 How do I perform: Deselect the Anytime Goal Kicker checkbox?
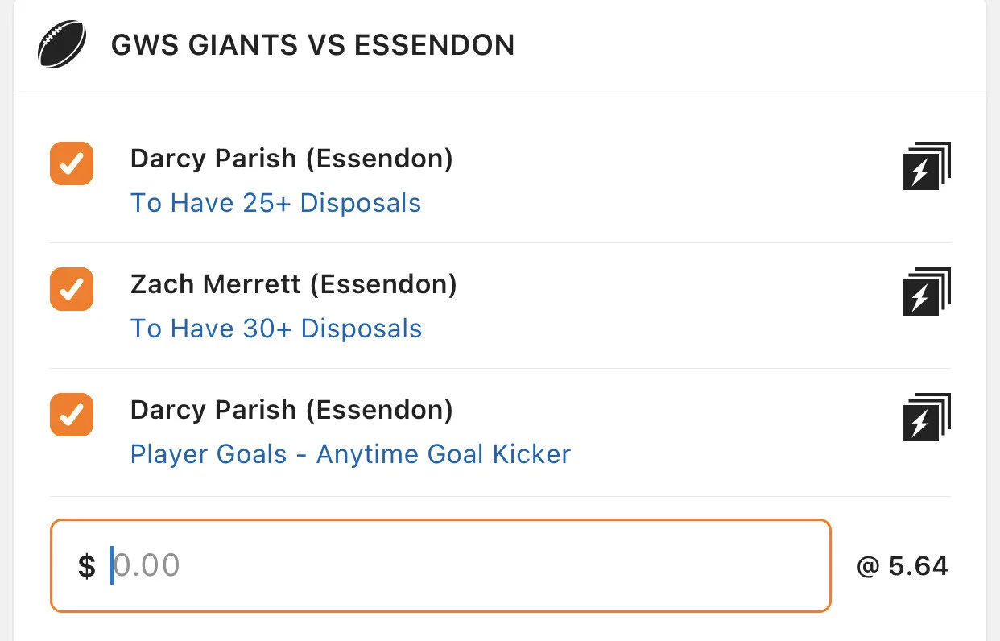coord(72,415)
